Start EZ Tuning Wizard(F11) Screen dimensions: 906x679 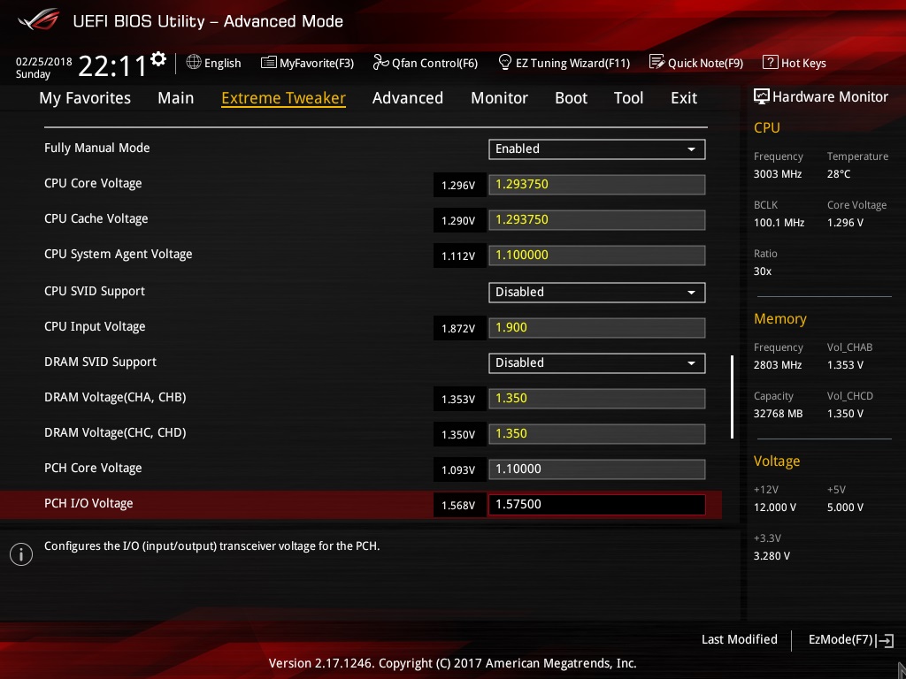click(x=572, y=63)
